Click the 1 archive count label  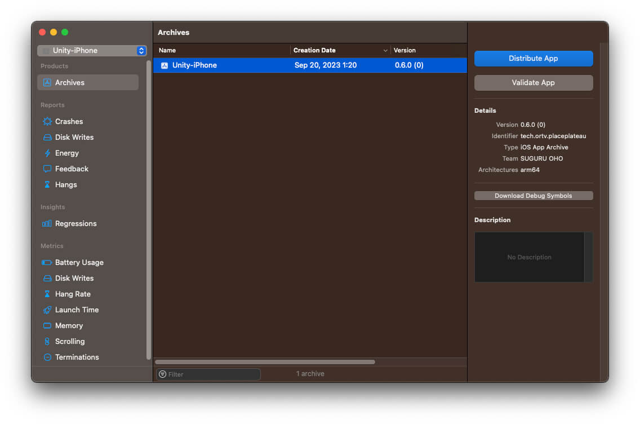310,374
